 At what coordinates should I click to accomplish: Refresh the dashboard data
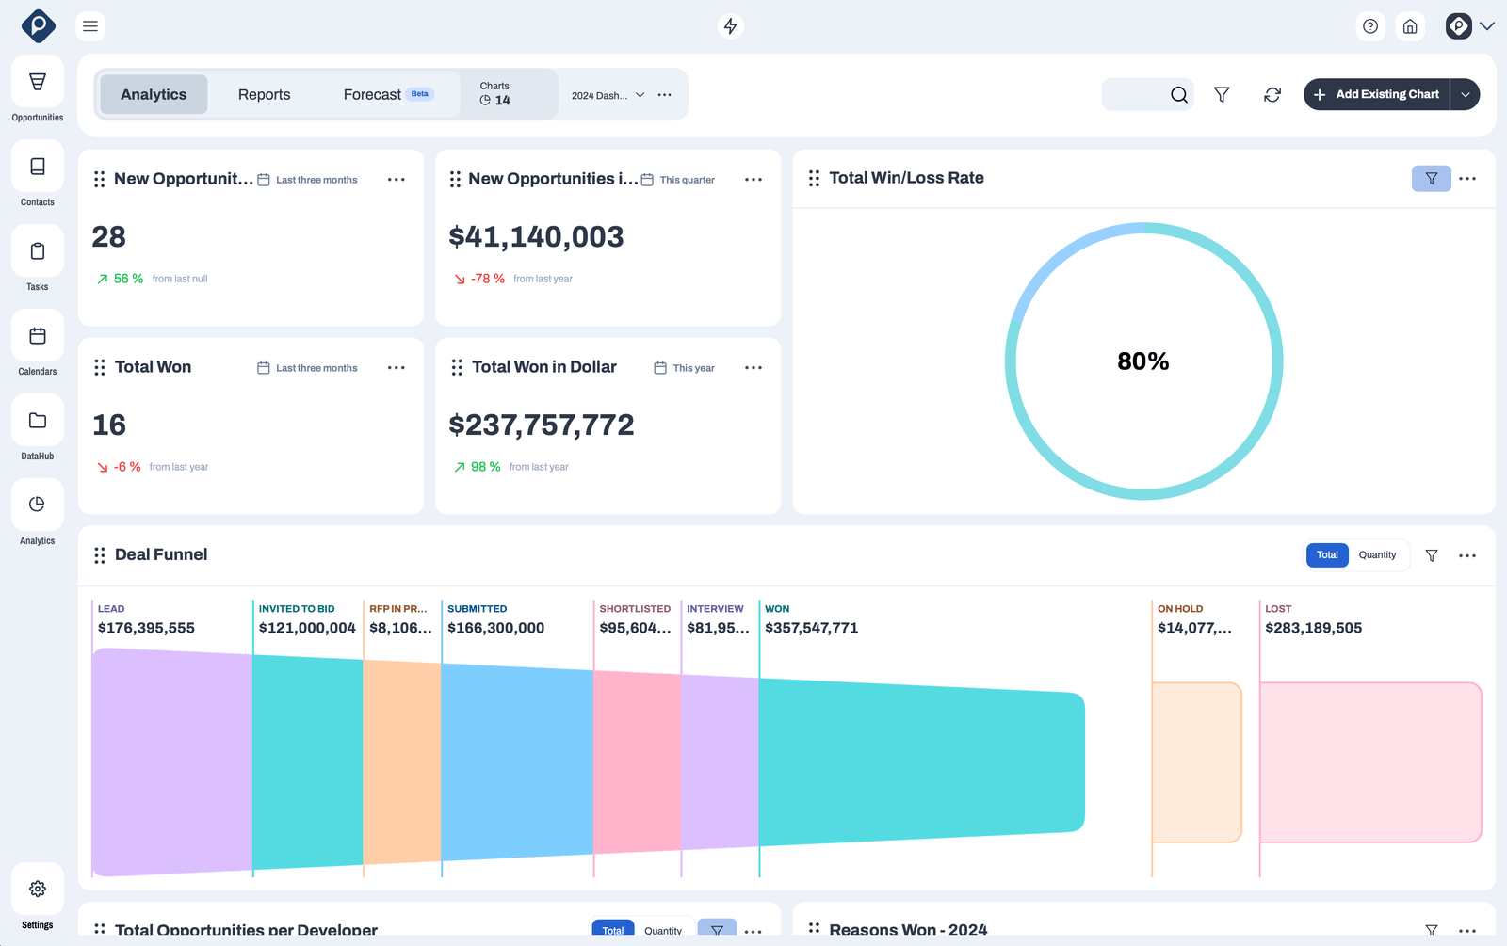coord(1272,94)
